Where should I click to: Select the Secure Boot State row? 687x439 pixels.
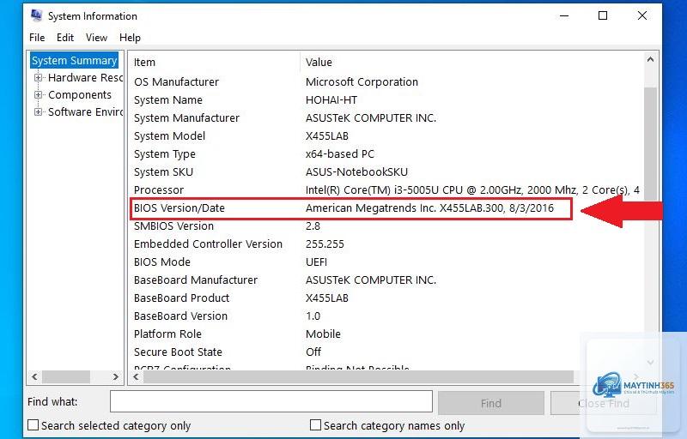point(386,352)
